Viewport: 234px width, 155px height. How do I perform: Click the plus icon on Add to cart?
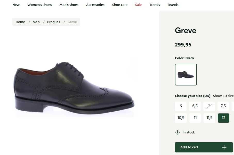(224, 147)
